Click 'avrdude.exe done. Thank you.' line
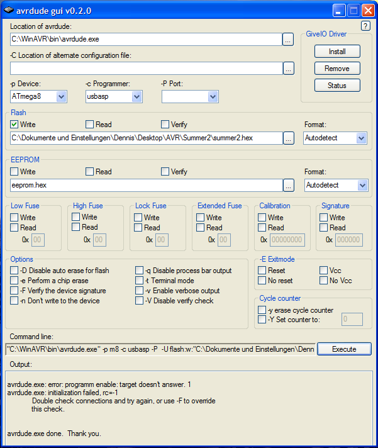The image size is (378, 448). (54, 434)
